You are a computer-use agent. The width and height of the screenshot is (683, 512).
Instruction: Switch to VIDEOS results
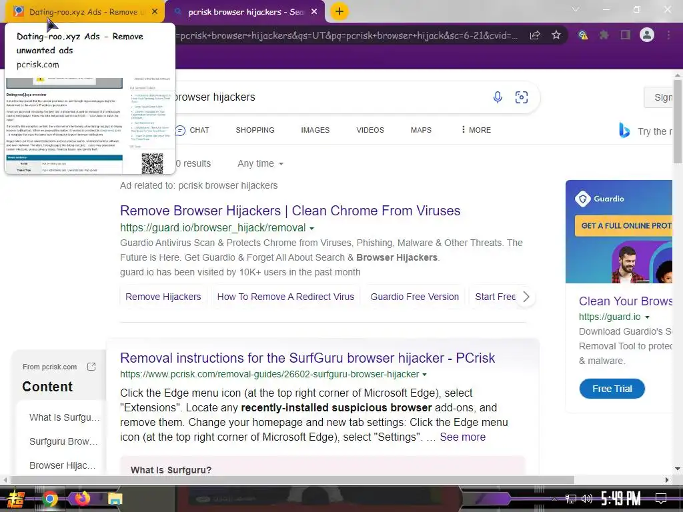[370, 130]
